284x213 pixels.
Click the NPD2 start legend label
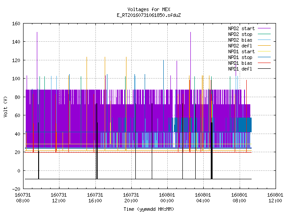(x=241, y=28)
